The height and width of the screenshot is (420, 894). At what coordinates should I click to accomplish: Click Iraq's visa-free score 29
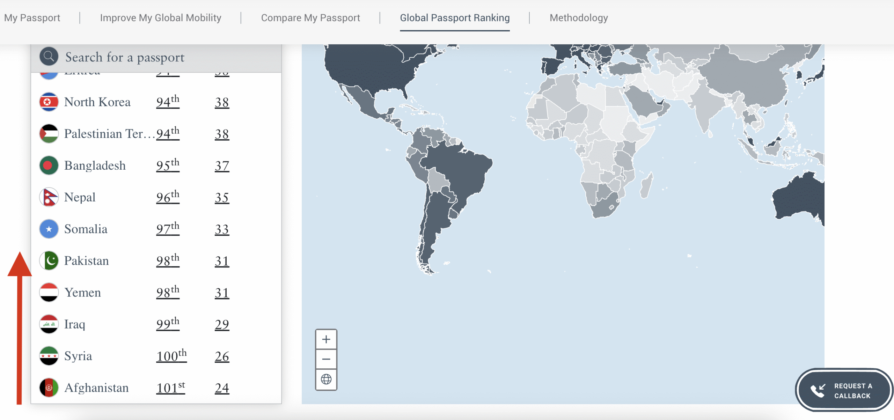click(222, 324)
